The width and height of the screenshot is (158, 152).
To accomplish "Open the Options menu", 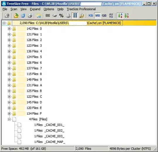I will pyautogui.click(x=49, y=9).
